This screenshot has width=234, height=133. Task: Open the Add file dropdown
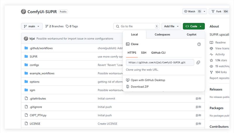click(171, 26)
